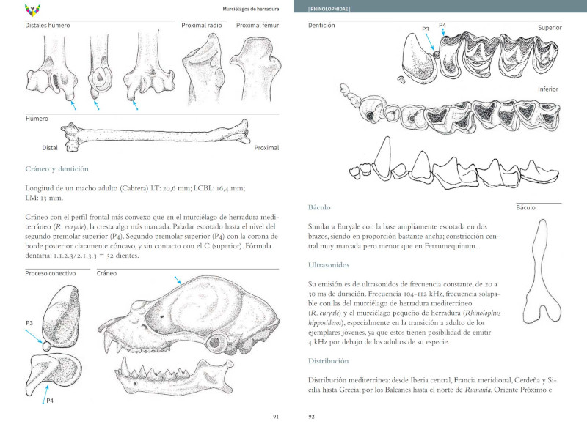
Task: Click the P3 label beside Proceso conectivo drawing
Action: pyautogui.click(x=29, y=322)
